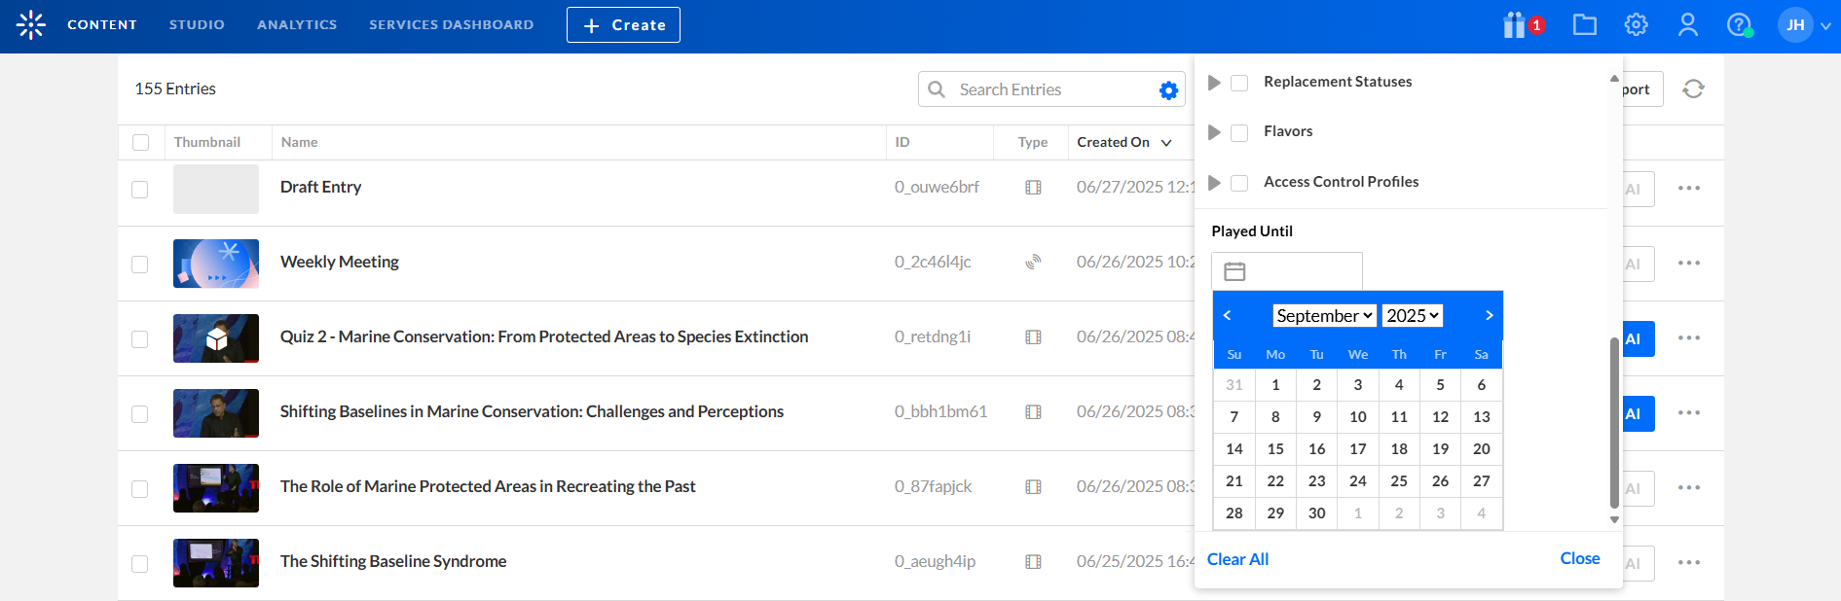Image resolution: width=1841 pixels, height=601 pixels.
Task: Go to previous month in calendar
Action: click(1228, 315)
